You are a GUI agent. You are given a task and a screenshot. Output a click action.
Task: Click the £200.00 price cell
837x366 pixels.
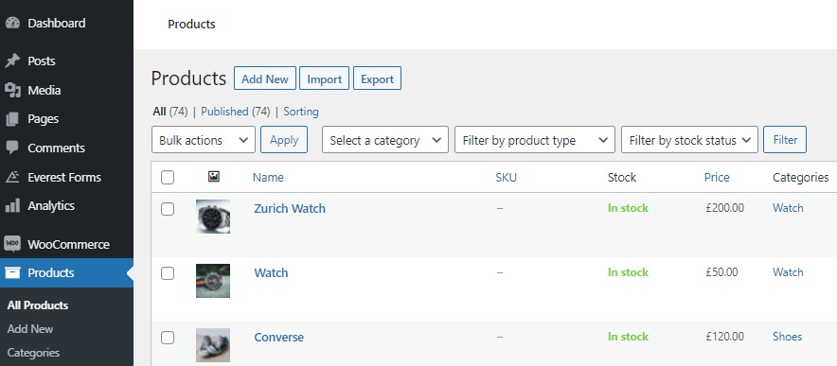pos(725,207)
